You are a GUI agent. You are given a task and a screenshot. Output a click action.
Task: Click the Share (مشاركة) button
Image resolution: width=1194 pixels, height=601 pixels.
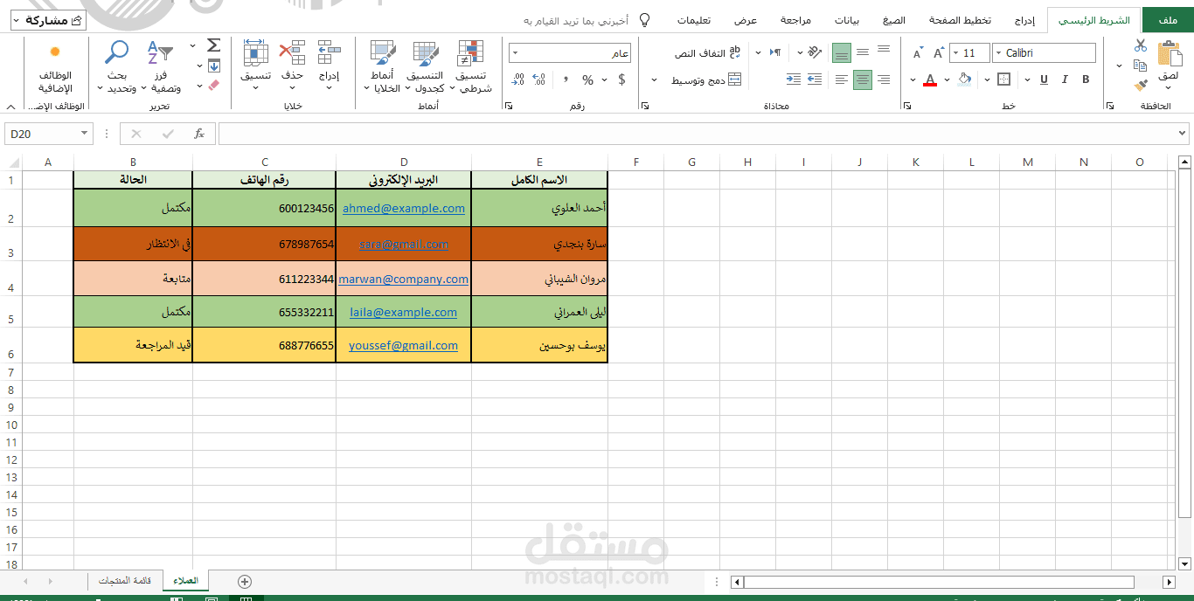click(49, 19)
